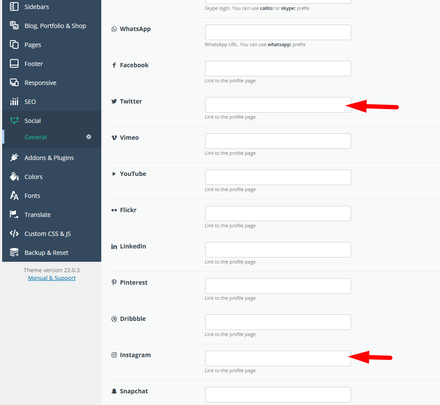Focus the Instagram profile link field

coord(278,358)
